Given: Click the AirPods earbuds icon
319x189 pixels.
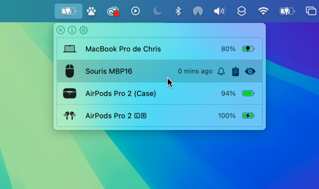Looking at the screenshot, I should [x=69, y=115].
